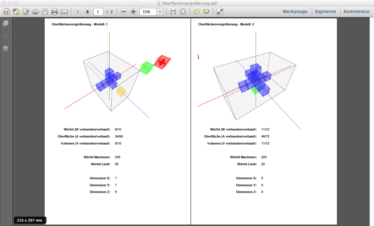Viewport: 374px width, 226px height.
Task: Click the page number input field
Action: coord(98,12)
